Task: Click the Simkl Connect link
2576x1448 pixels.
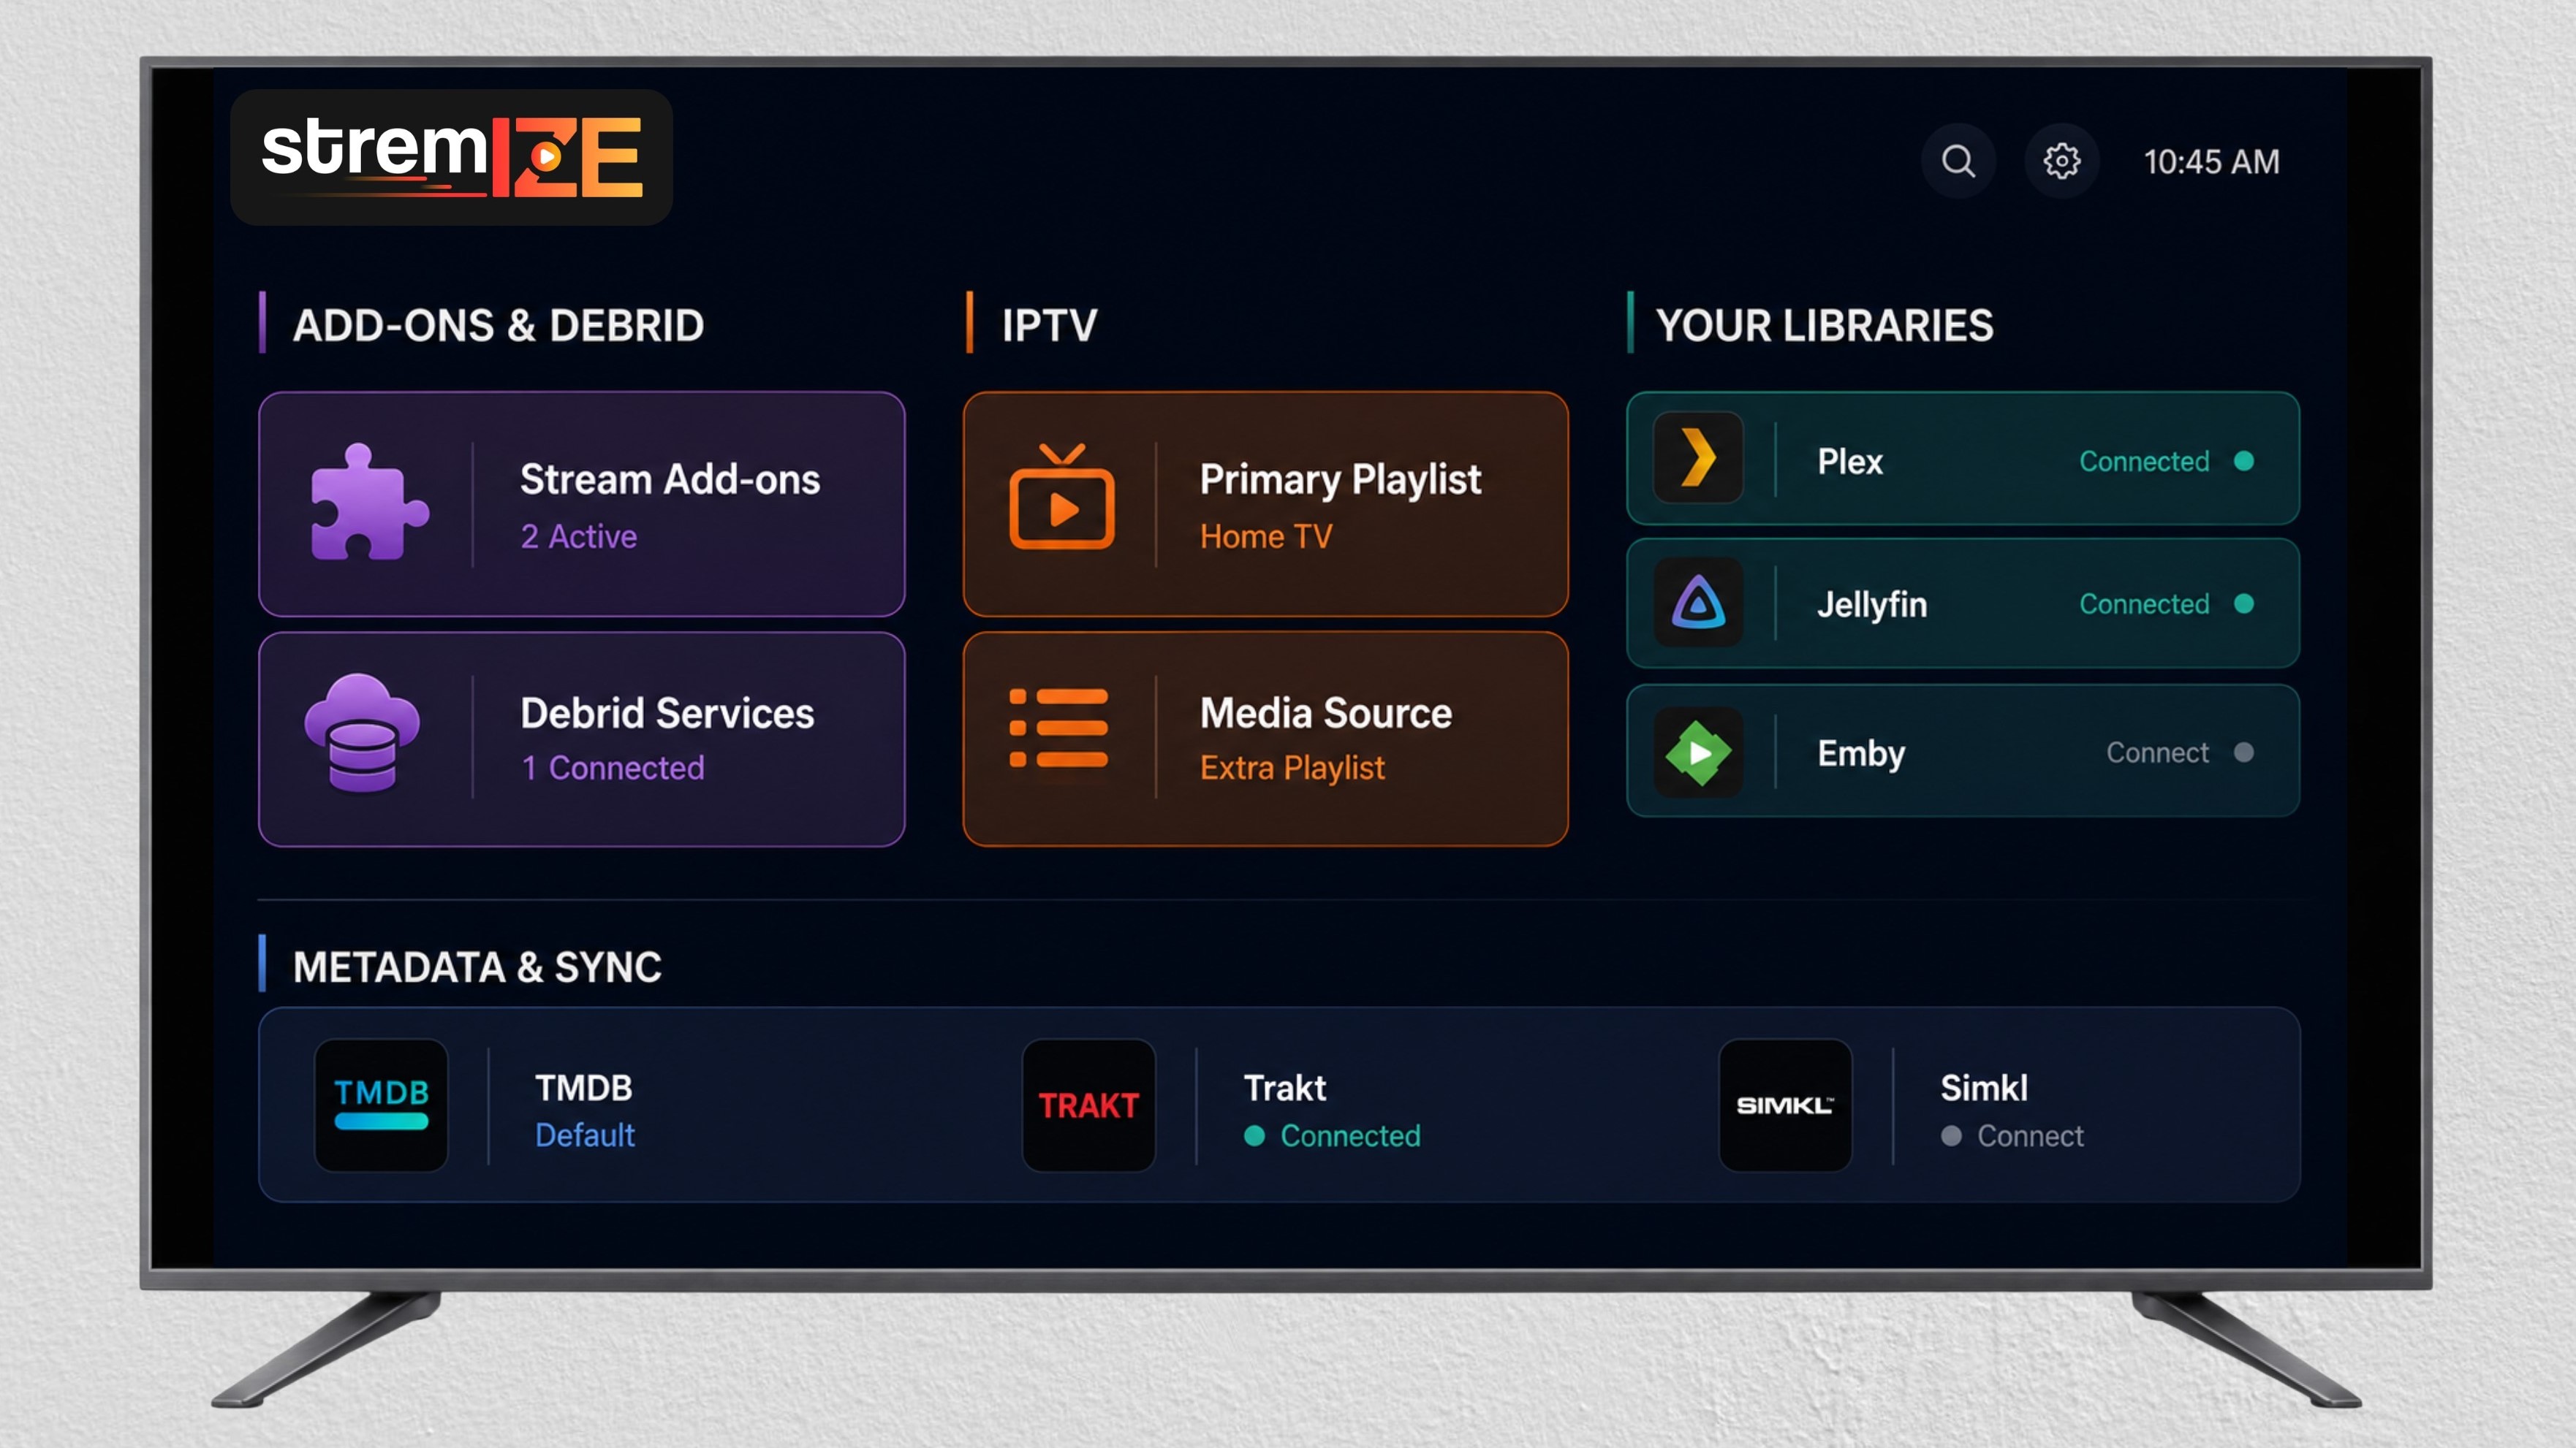Action: point(2030,1136)
